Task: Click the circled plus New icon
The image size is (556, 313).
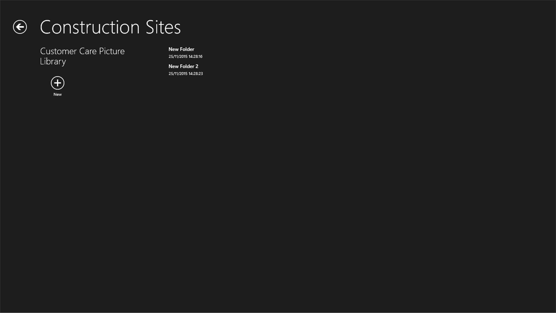Action: pyautogui.click(x=58, y=83)
